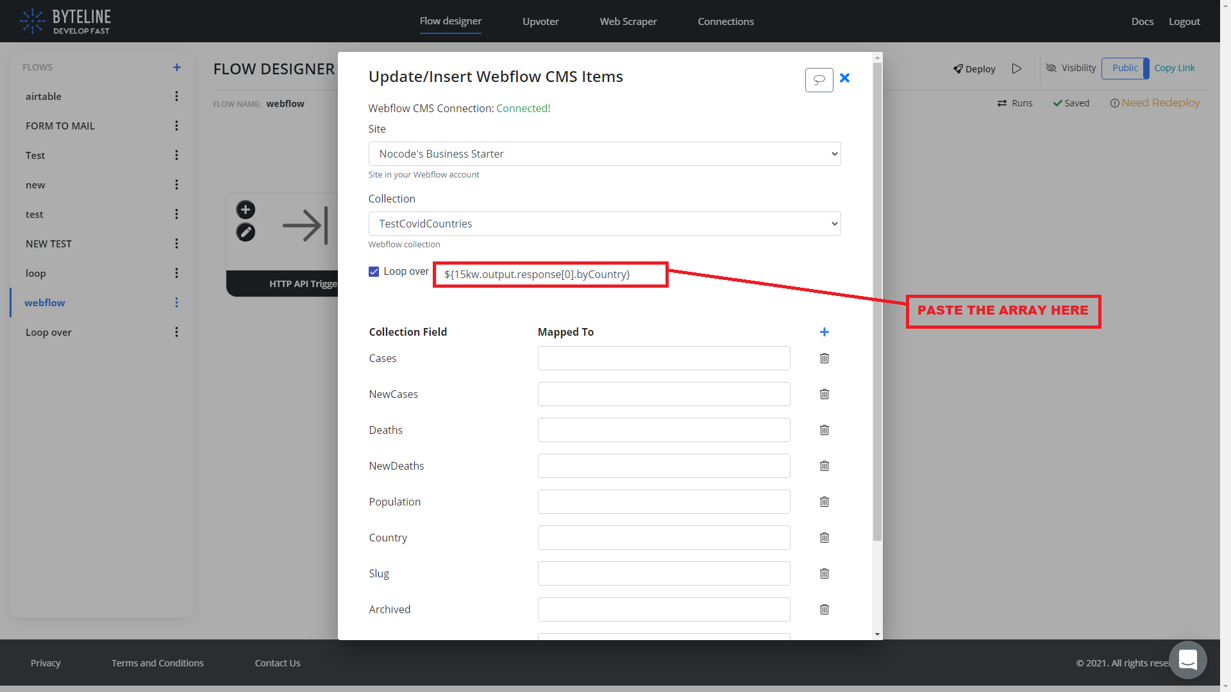Open options menu for FORM TO MAIL flow
Viewport: 1231px width, 692px height.
[x=176, y=126]
